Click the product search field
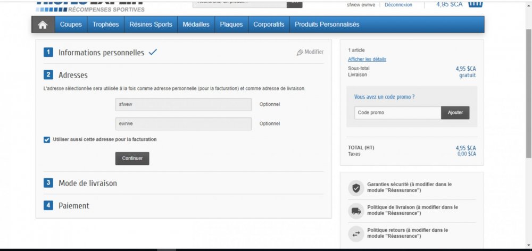 click(239, 3)
